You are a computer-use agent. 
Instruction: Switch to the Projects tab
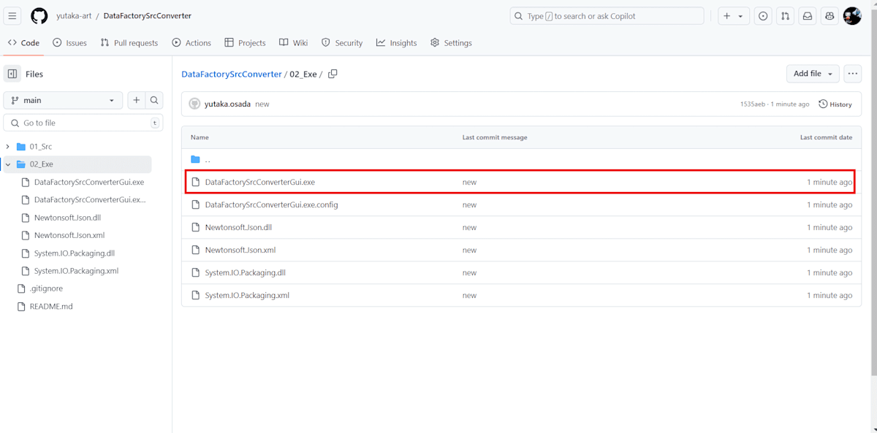(245, 43)
